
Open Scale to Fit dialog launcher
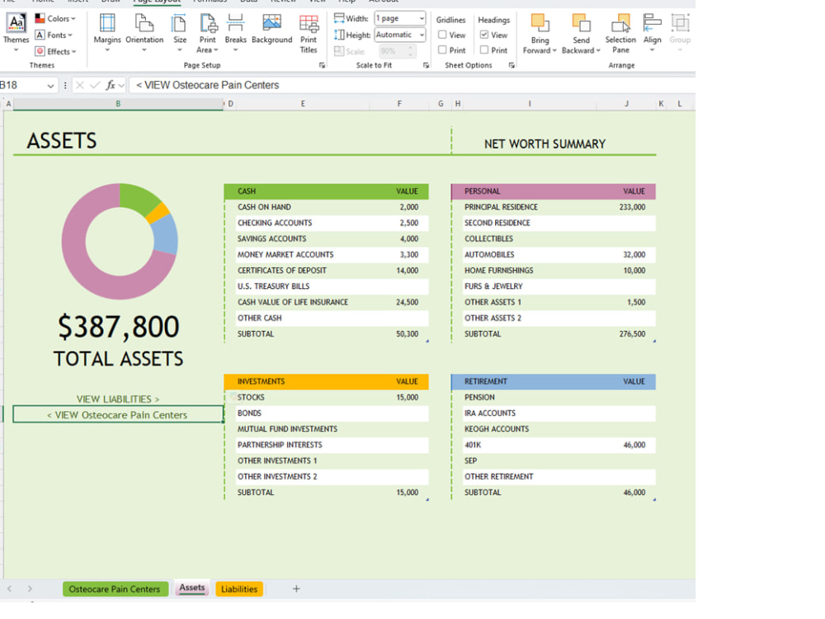pos(427,65)
